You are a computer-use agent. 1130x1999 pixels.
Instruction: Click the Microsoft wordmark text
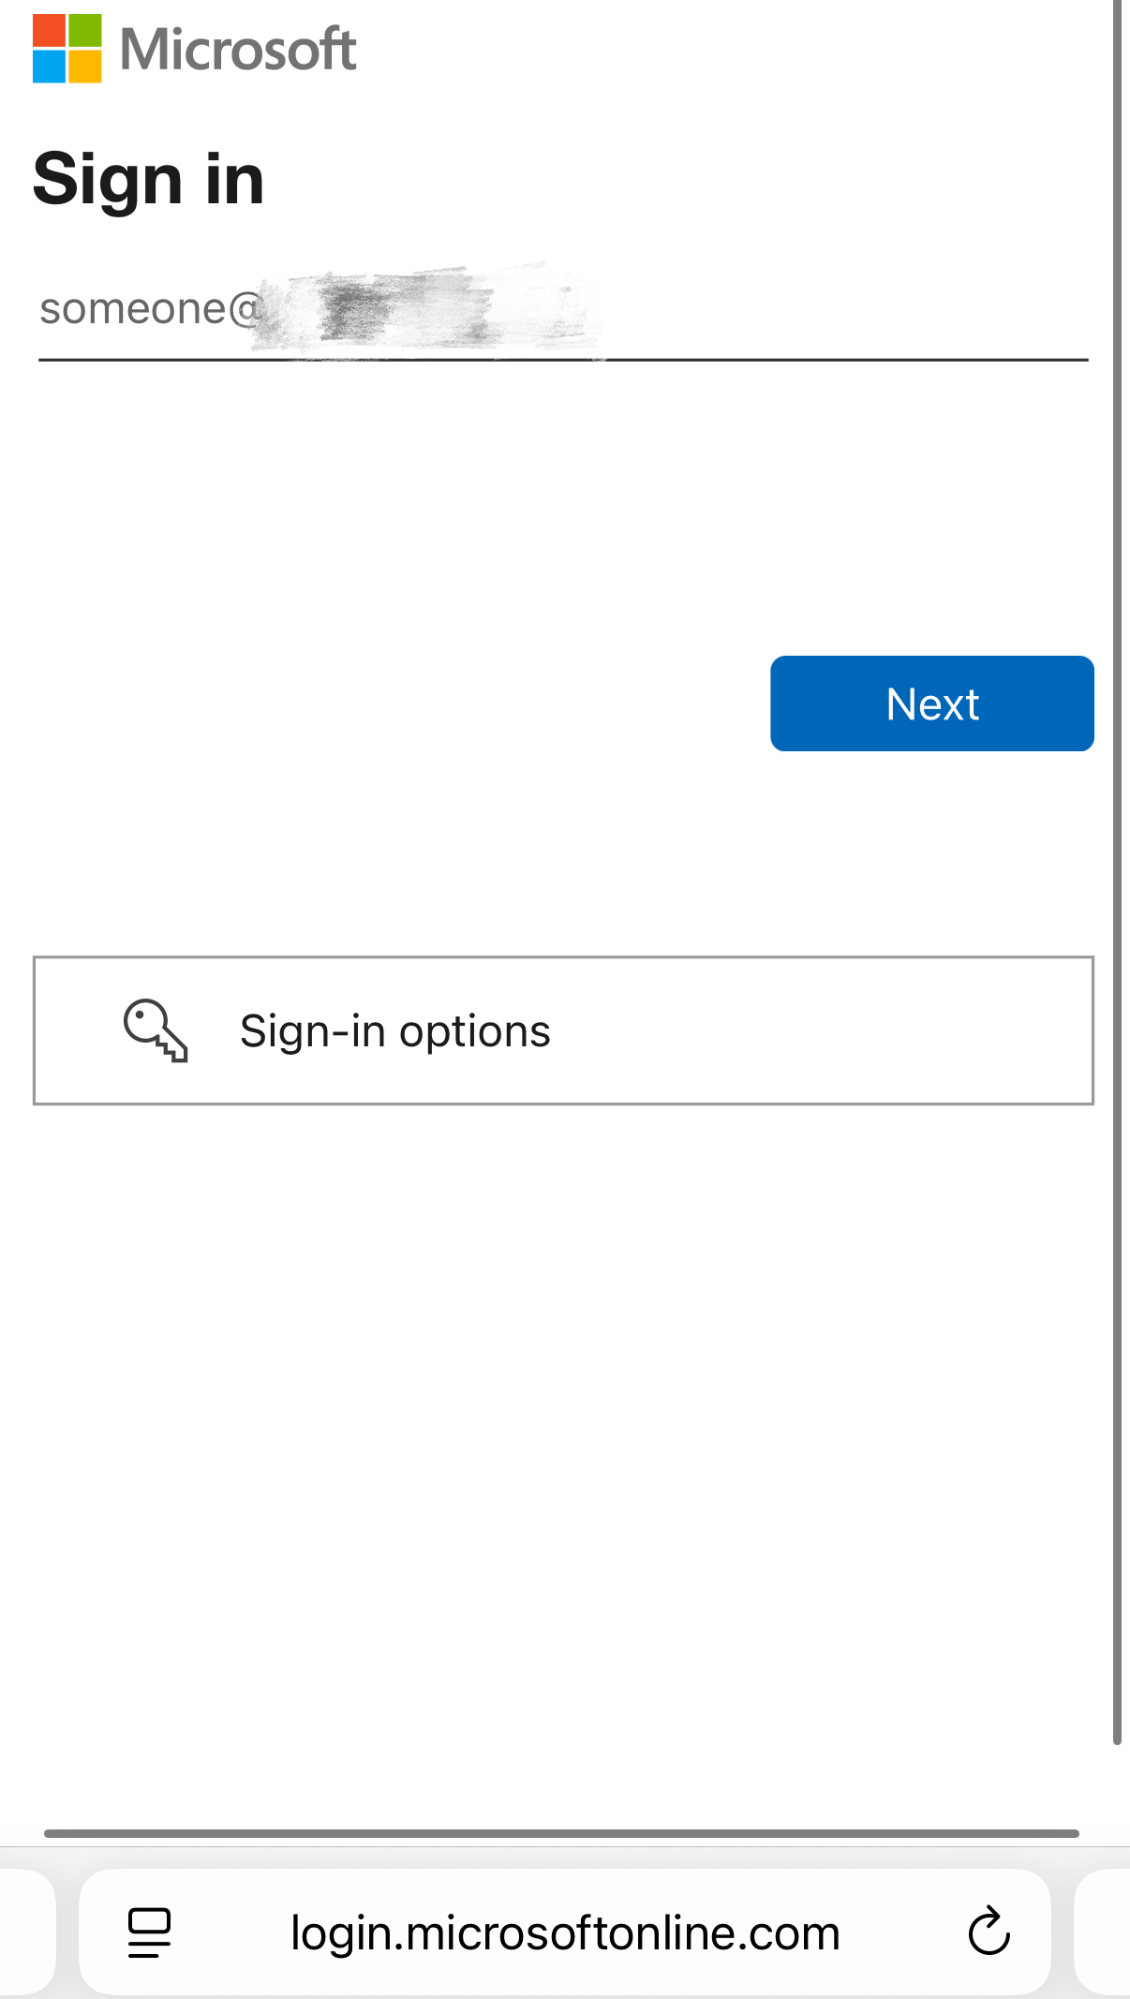click(x=239, y=50)
